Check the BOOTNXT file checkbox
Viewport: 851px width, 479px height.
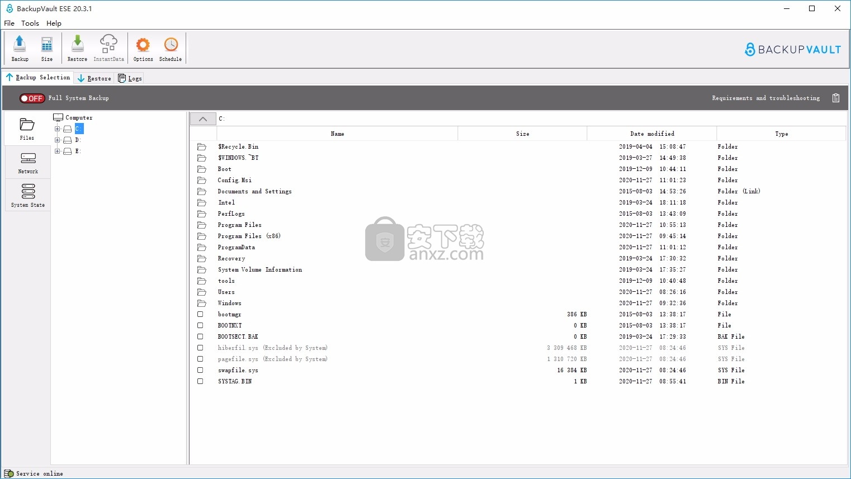[x=200, y=325]
